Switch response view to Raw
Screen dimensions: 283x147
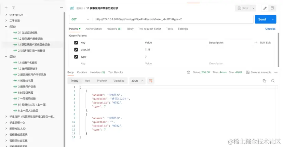[87, 81]
